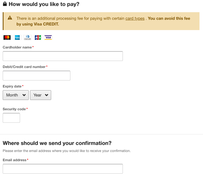This screenshot has width=203, height=178.
Task: Click the Email address label
Action: point(15,160)
